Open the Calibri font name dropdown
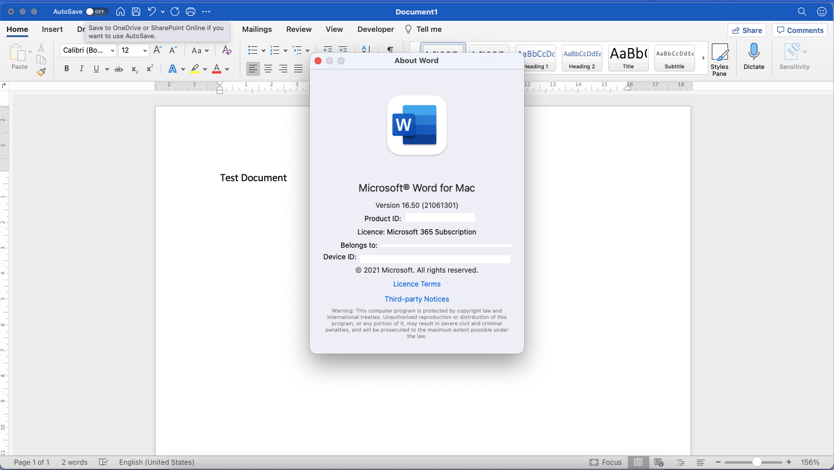 pyautogui.click(x=89, y=50)
